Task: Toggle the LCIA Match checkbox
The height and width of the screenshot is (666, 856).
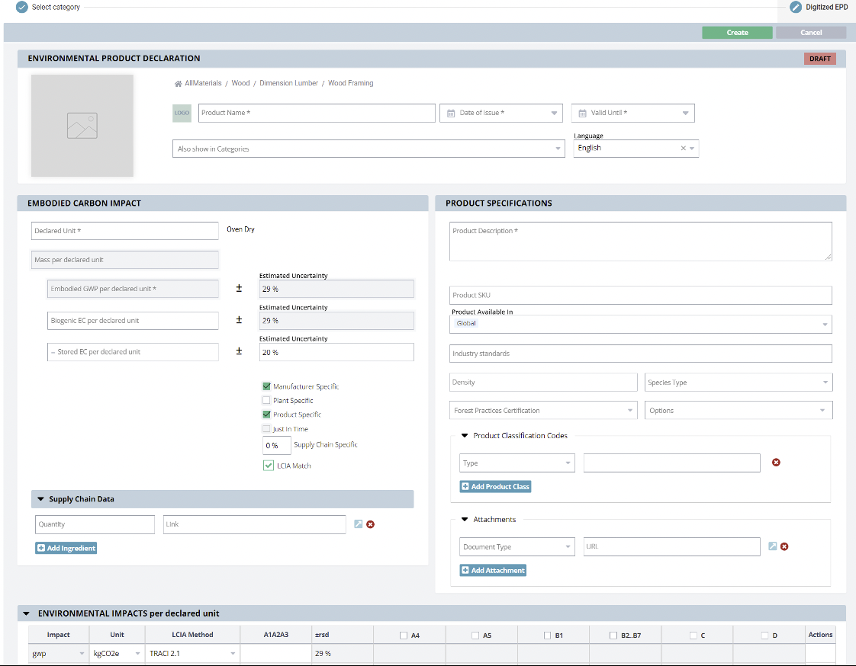Action: click(x=269, y=466)
